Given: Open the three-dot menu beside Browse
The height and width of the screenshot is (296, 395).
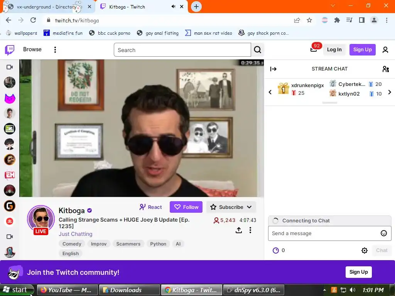Looking at the screenshot, I should (x=55, y=50).
